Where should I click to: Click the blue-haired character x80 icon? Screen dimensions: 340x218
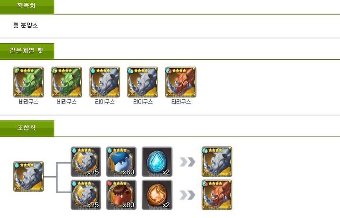coord(121,162)
